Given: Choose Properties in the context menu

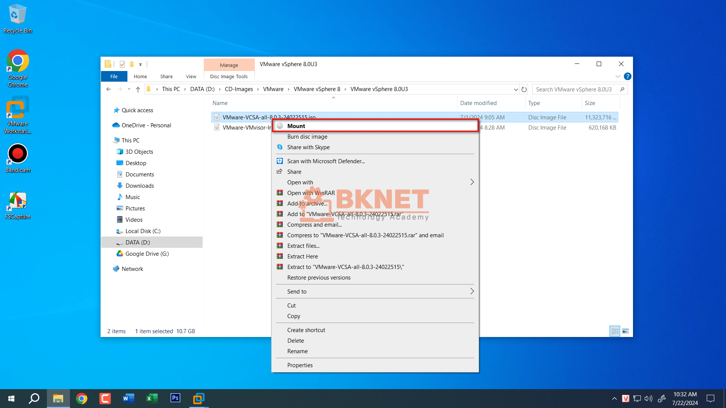Looking at the screenshot, I should click(x=300, y=365).
